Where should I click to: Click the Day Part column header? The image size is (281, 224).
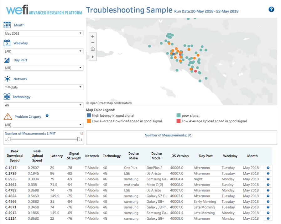[206, 156]
